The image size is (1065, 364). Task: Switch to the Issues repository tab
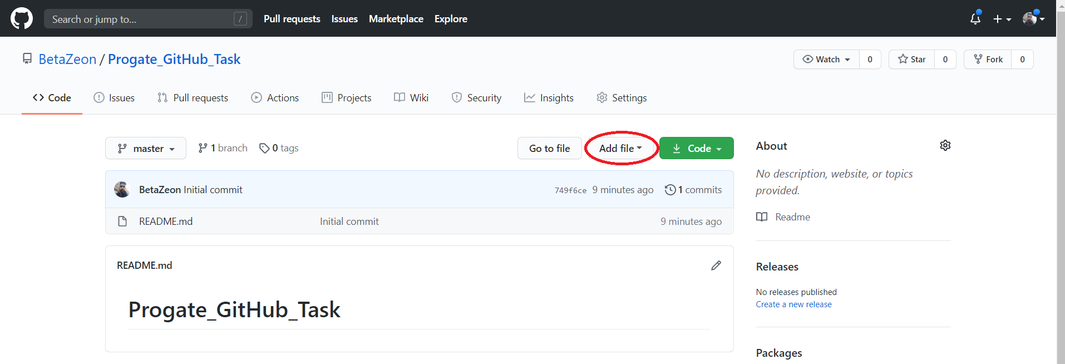pos(114,98)
